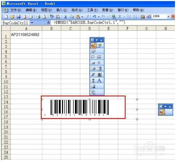The image size is (176, 161).
Task: Select the List Box control tool
Action: pyautogui.click(x=93, y=69)
